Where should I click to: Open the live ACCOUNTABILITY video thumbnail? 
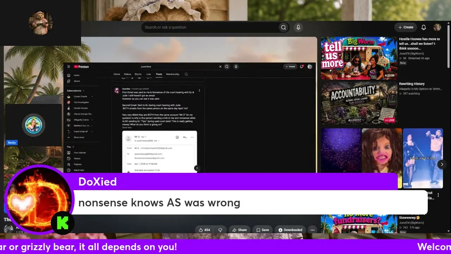click(x=359, y=103)
